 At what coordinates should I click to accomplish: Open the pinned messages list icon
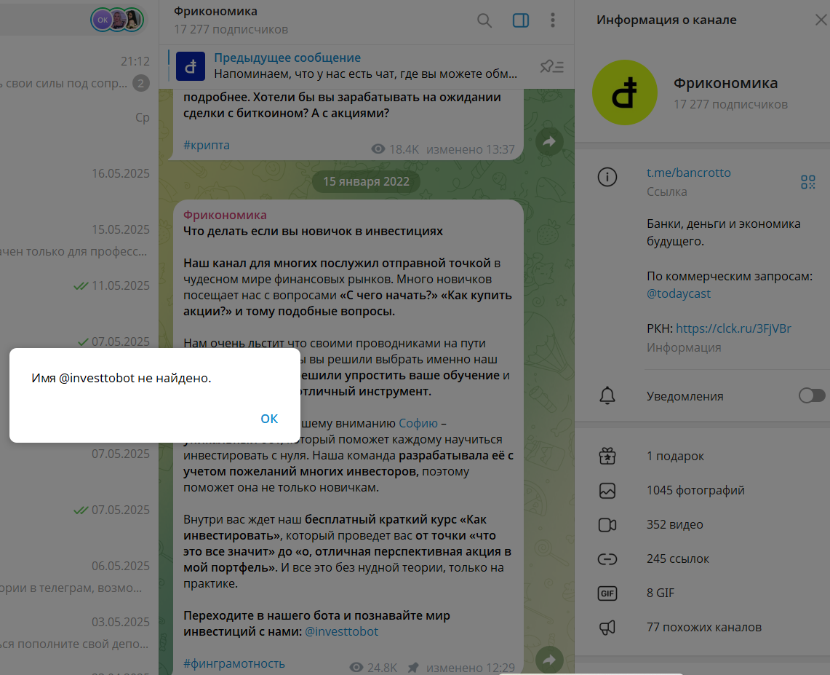pos(551,66)
